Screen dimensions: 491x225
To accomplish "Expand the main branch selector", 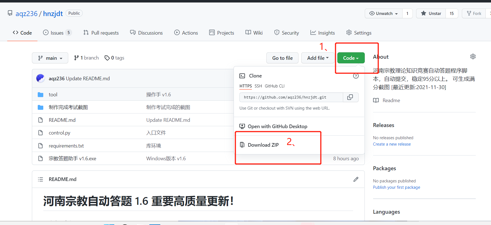I will tap(50, 58).
